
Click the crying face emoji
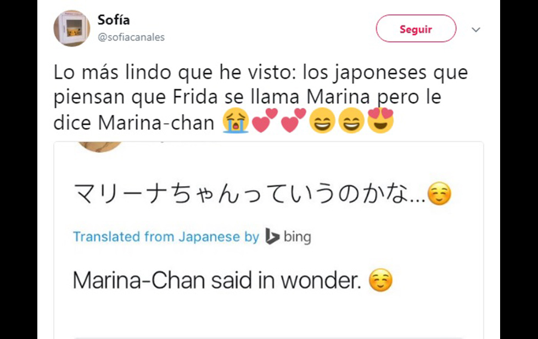236,121
